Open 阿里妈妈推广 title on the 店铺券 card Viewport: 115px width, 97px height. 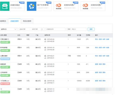pyautogui.click(x=70, y=5)
